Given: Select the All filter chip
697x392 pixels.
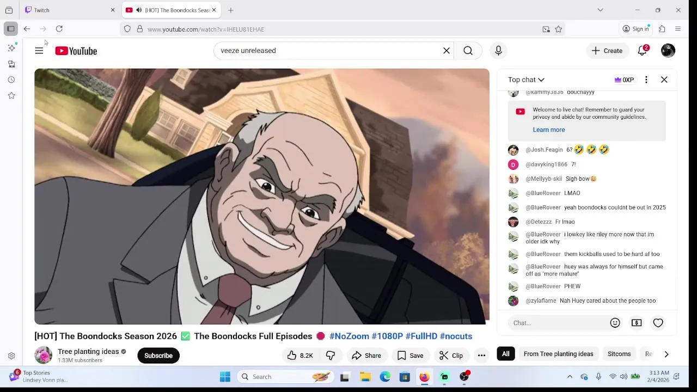Looking at the screenshot, I should 506,354.
